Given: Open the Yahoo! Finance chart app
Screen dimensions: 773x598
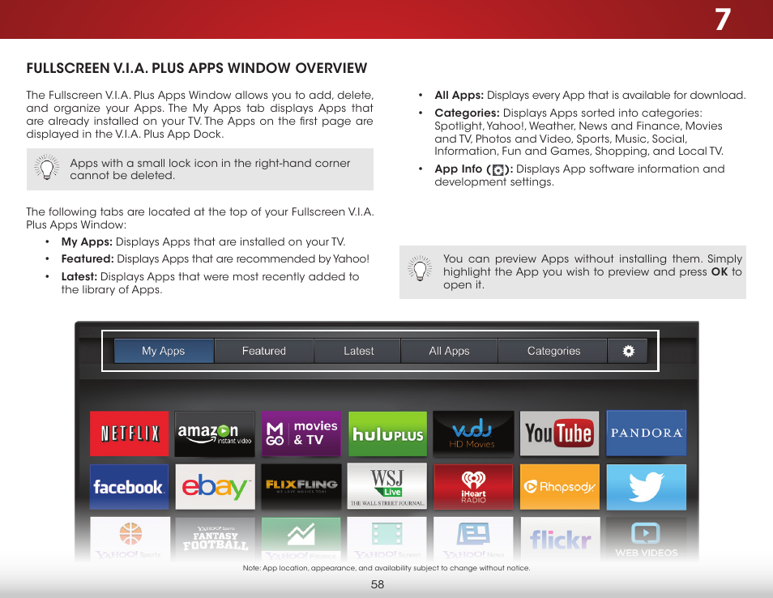Looking at the screenshot, I should [x=301, y=539].
